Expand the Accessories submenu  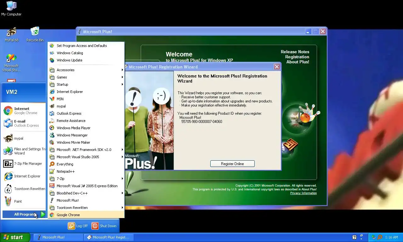pos(86,70)
